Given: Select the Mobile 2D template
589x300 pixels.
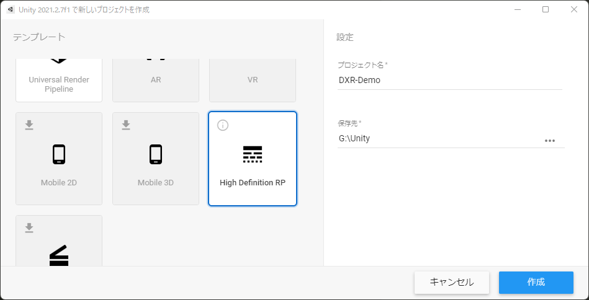Looking at the screenshot, I should click(x=59, y=159).
